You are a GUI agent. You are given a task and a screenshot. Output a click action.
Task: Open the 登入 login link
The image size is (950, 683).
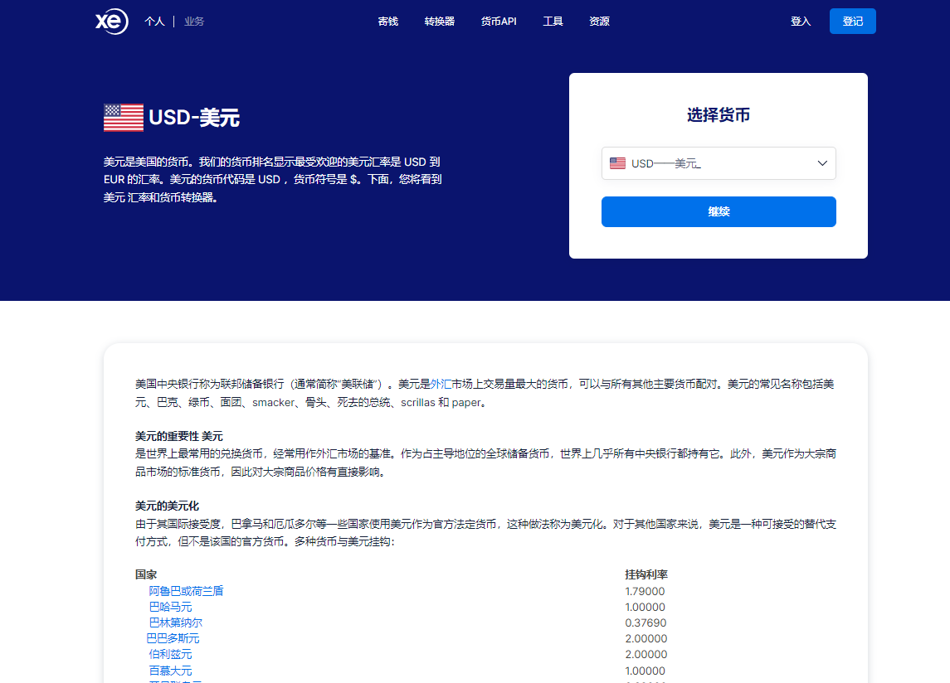800,22
